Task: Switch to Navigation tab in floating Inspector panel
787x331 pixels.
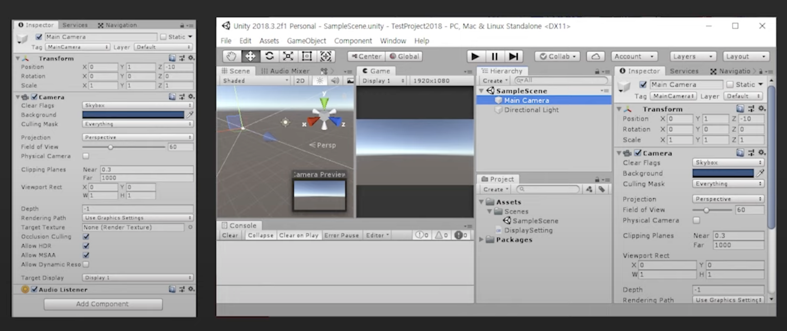Action: point(117,25)
